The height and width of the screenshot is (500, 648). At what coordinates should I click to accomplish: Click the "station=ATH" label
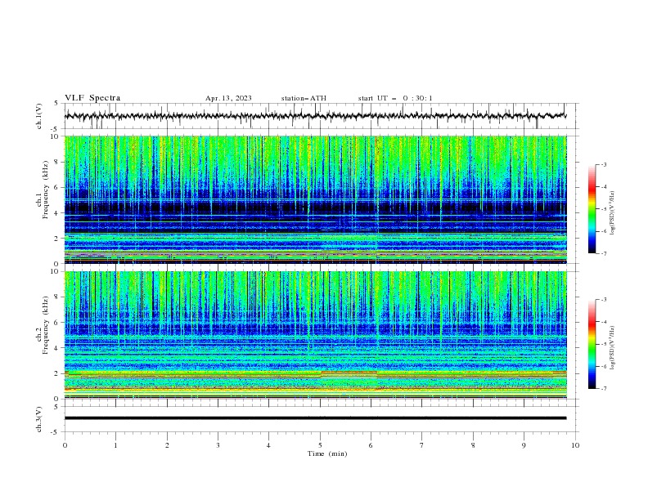pyautogui.click(x=304, y=98)
